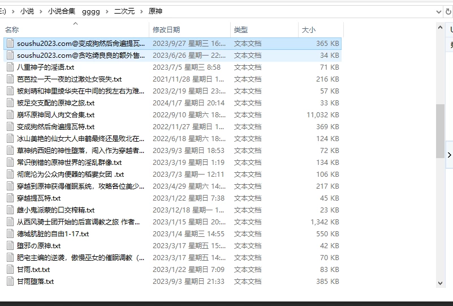Click the scrollbar down arrow
Screen dimensions: 453x306
pyautogui.click(x=441, y=283)
